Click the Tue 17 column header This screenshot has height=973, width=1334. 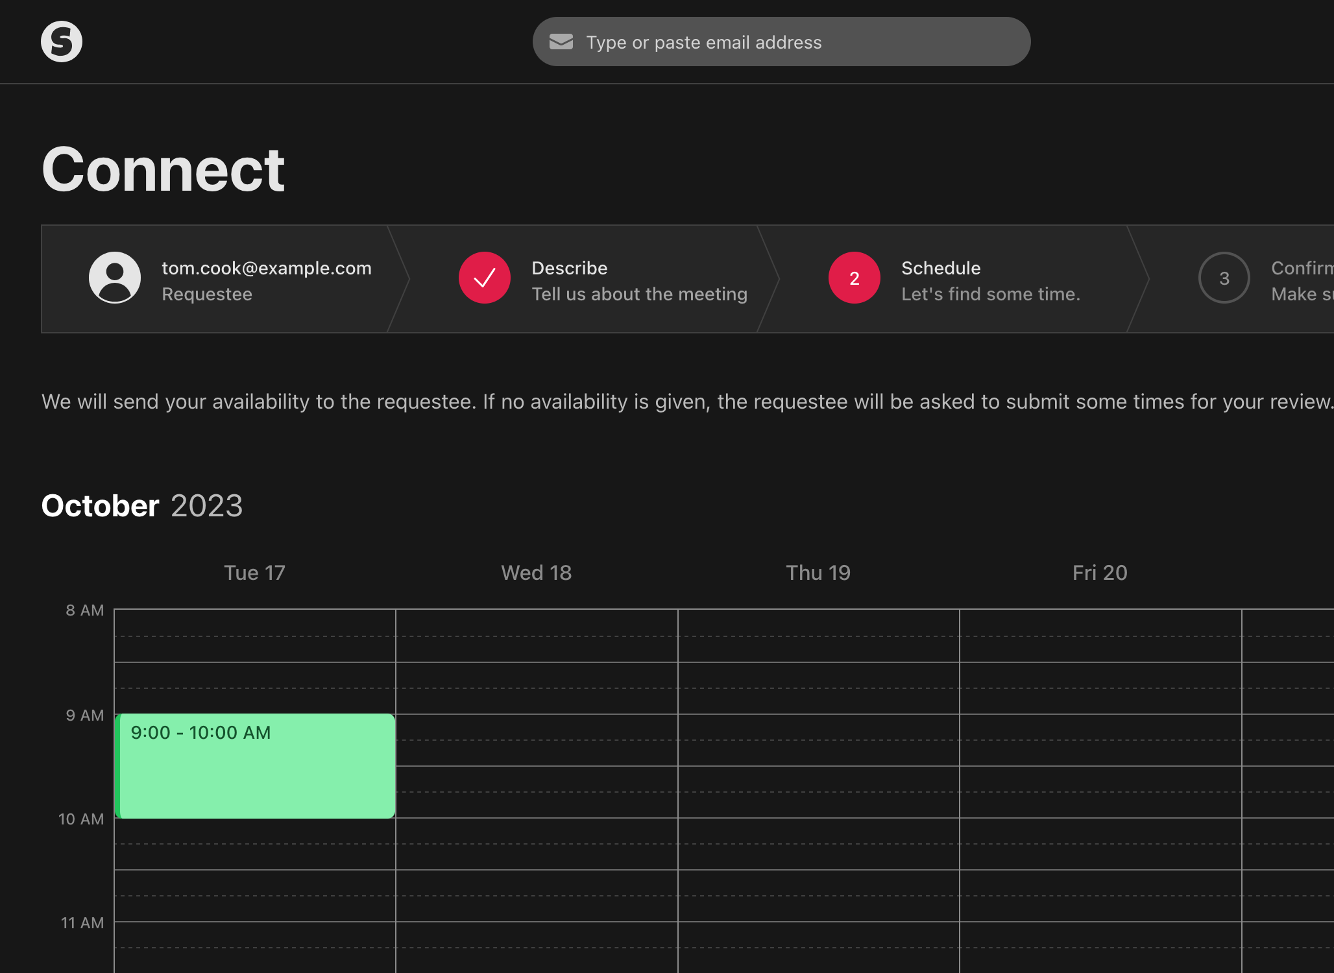pyautogui.click(x=254, y=572)
